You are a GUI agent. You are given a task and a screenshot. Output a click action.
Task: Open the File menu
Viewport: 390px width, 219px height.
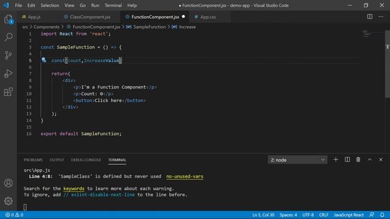tap(18, 5)
